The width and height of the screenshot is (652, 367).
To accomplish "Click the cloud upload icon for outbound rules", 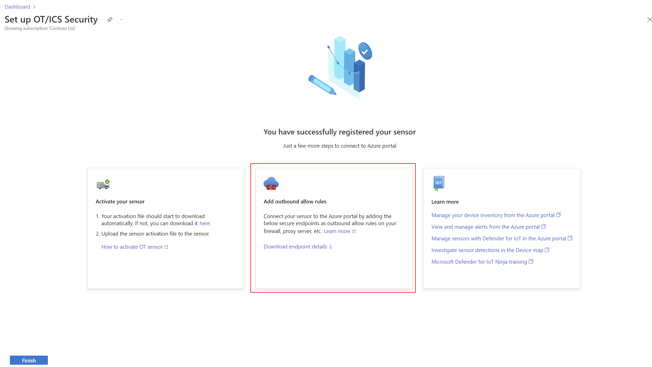I will tap(271, 184).
